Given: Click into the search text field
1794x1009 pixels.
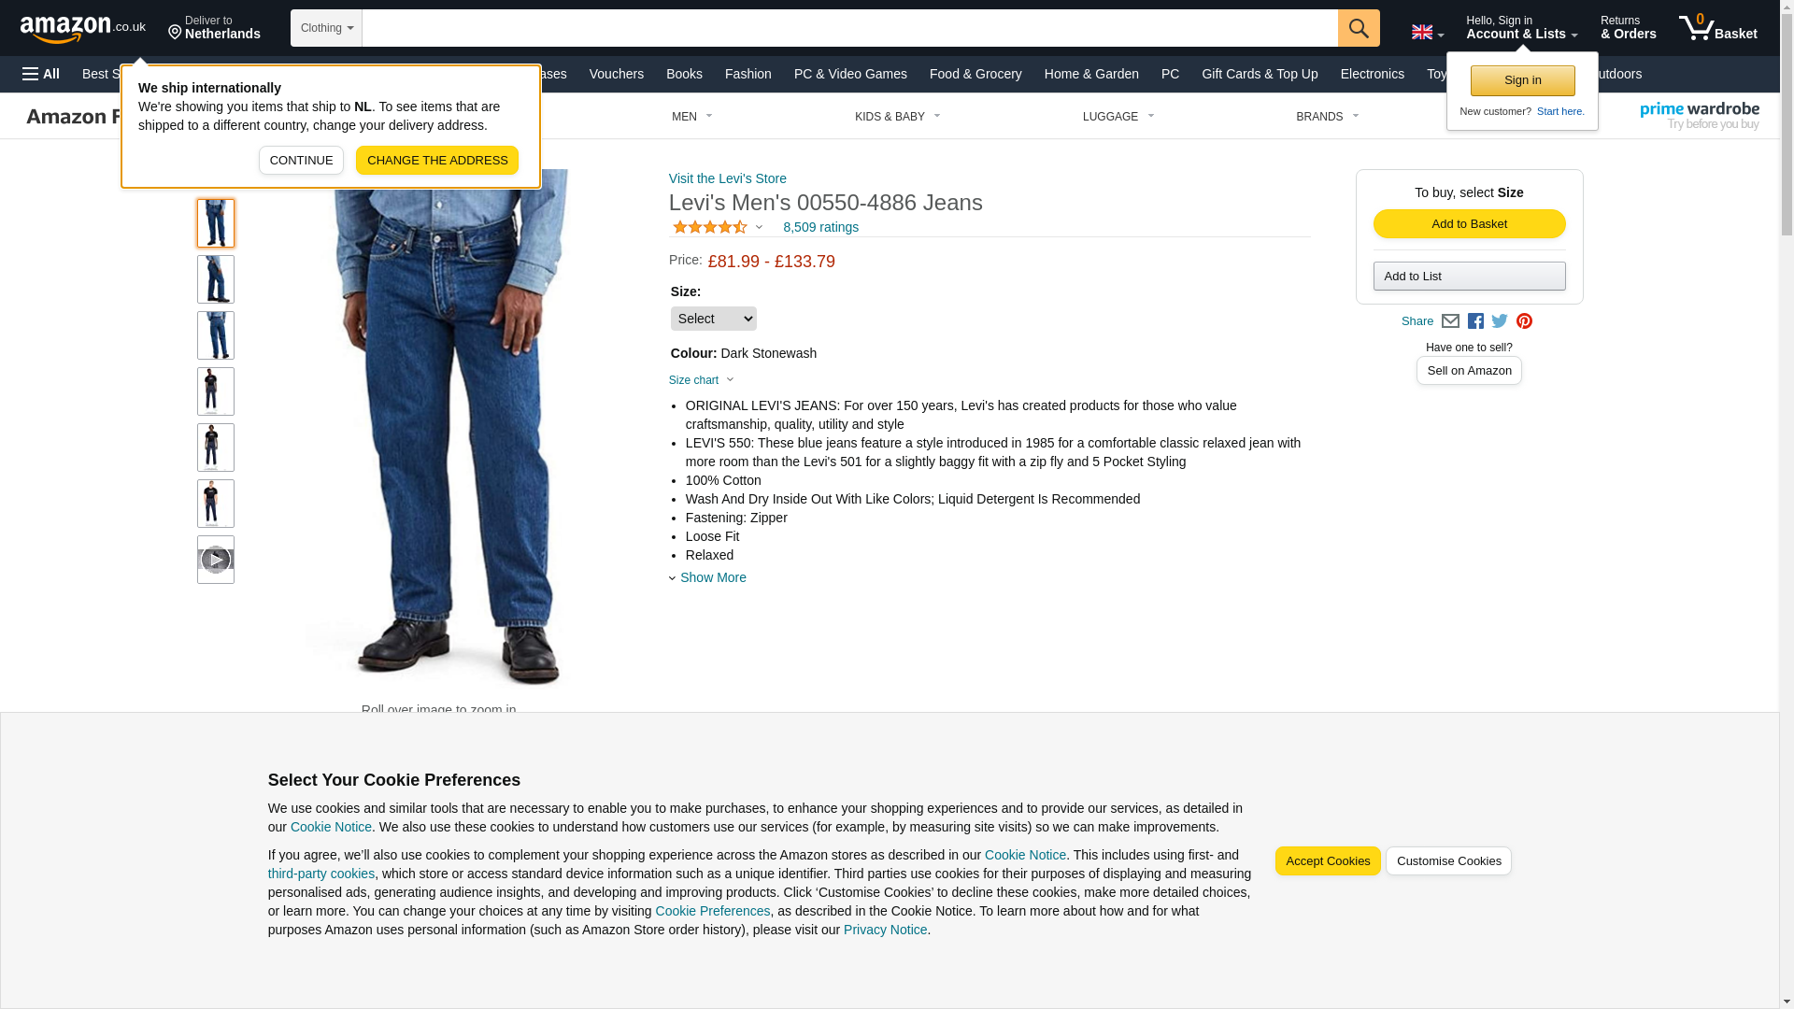Looking at the screenshot, I should pos(850,28).
